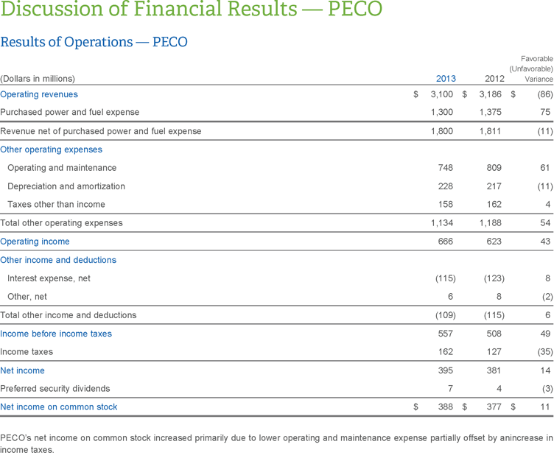Select the Purchased power and fuel expense label
The image size is (554, 461).
coord(70,113)
